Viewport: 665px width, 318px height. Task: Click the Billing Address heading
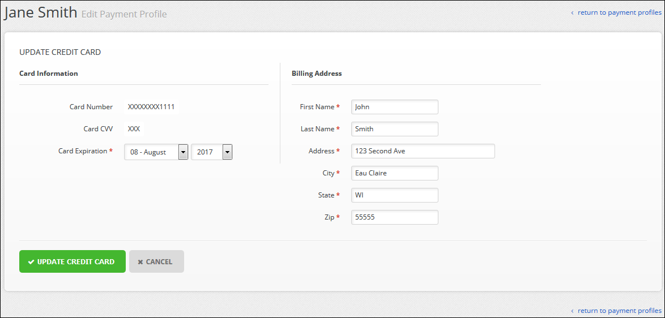click(317, 73)
